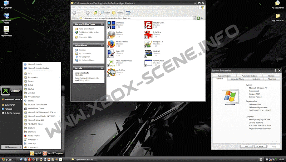The height and width of the screenshot is (162, 286).
Task: Click the System Properties help question mark
Action: tap(275, 70)
